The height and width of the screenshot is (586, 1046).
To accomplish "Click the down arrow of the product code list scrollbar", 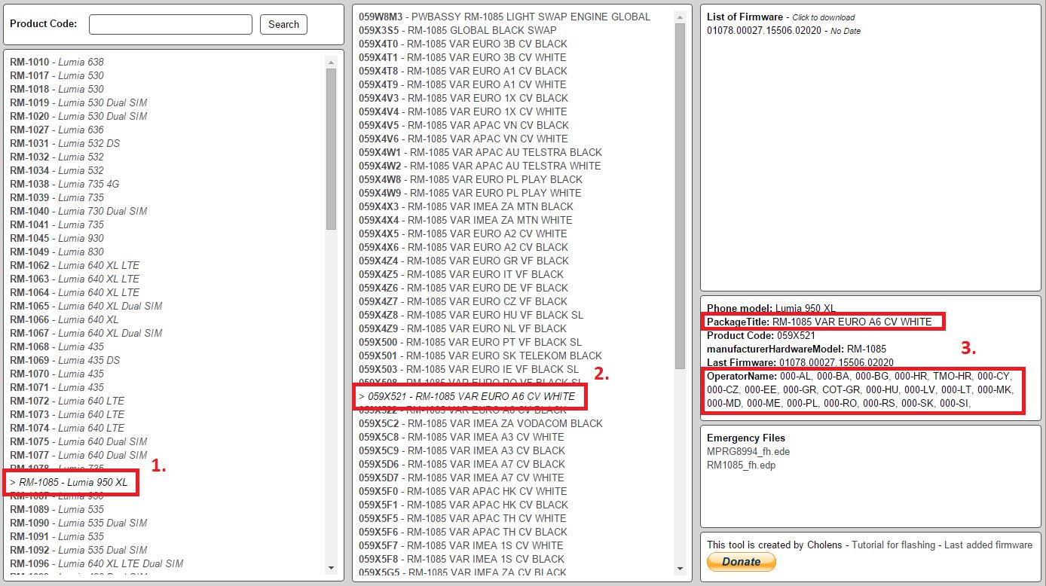I will coord(680,567).
